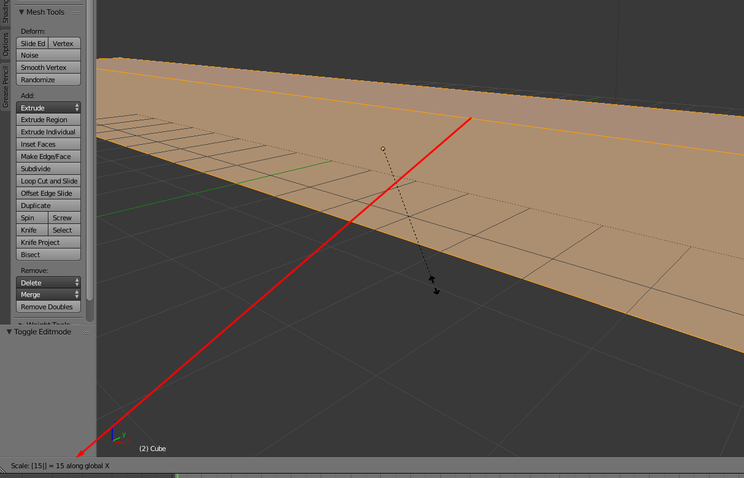The width and height of the screenshot is (744, 478).
Task: Open the Shading tab
Action: 6,12
